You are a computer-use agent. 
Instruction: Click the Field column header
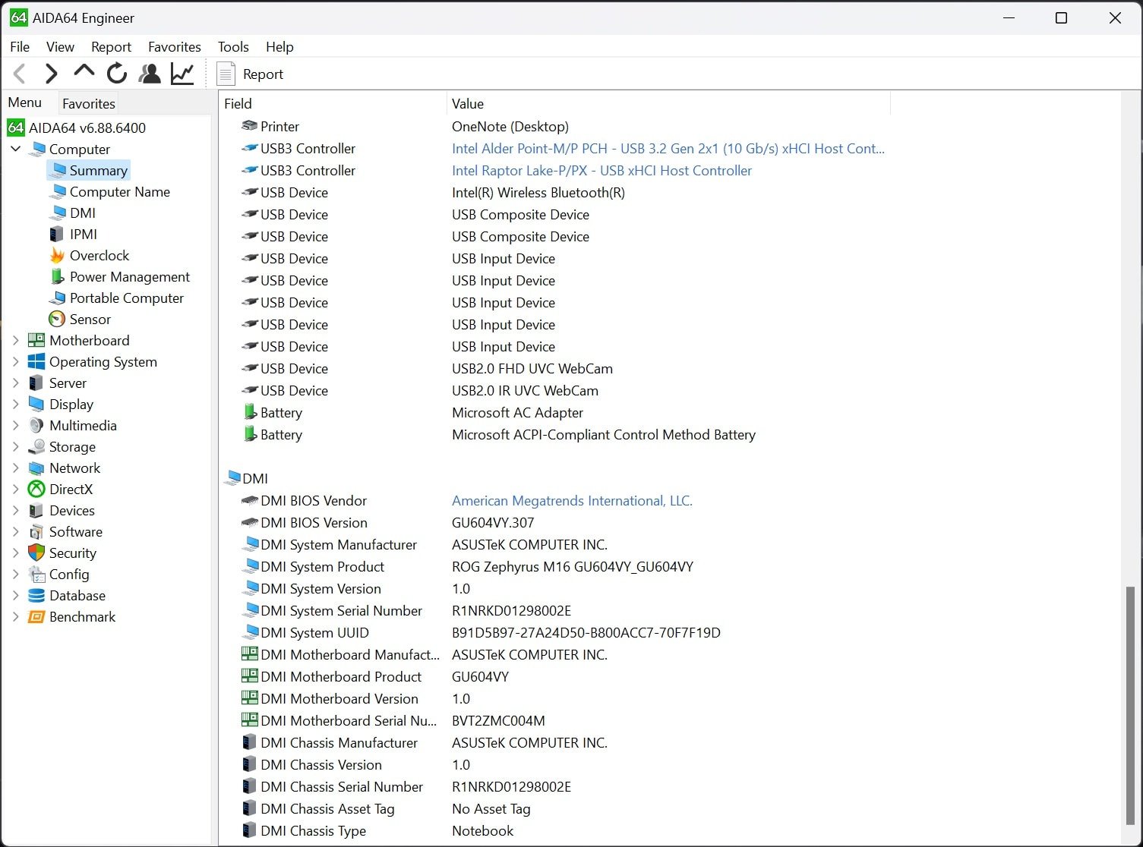point(333,103)
